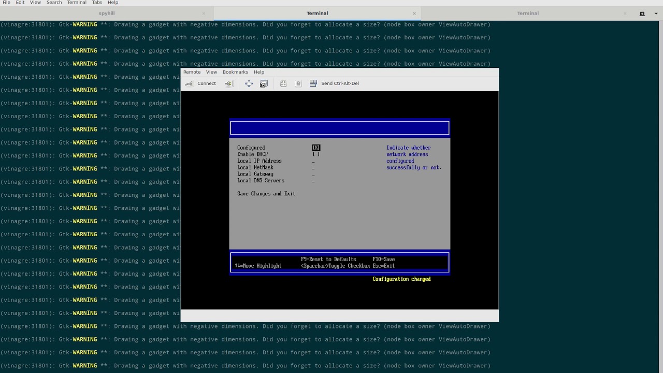Click the Local Gateway field
Screen dimensions: 663x373
coord(313,174)
